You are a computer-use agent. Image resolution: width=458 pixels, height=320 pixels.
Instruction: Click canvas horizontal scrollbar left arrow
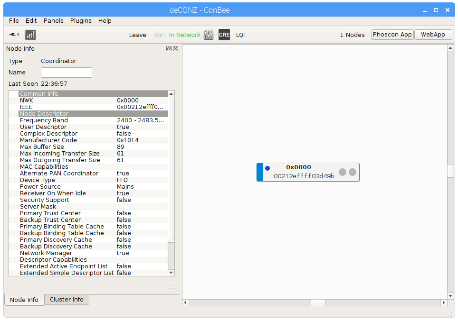tap(185, 302)
